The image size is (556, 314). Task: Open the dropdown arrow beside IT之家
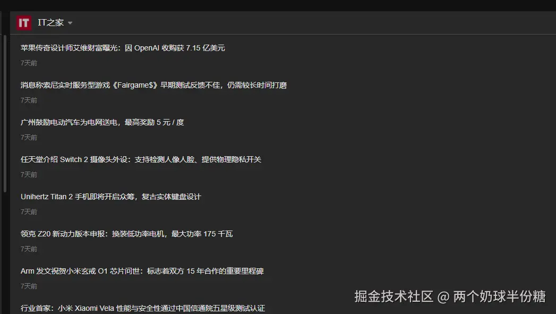70,23
